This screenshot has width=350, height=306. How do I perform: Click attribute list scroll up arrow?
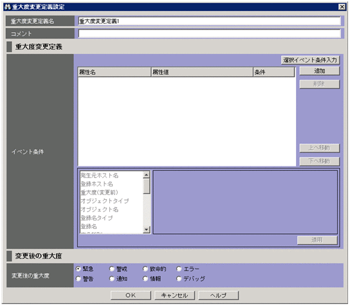[x=147, y=175]
